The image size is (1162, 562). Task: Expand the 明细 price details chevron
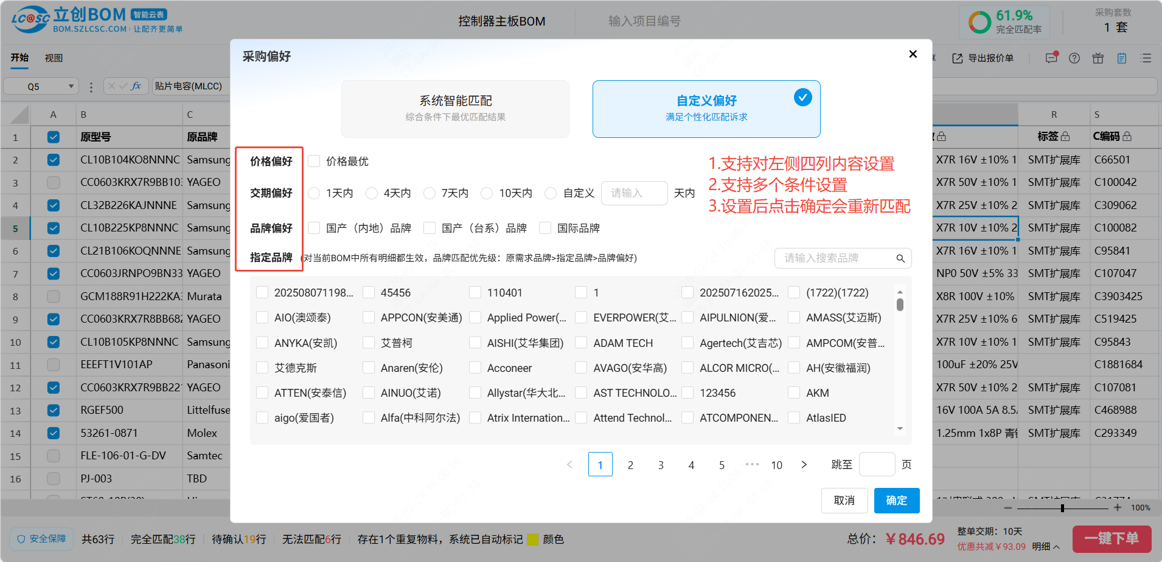point(1056,547)
